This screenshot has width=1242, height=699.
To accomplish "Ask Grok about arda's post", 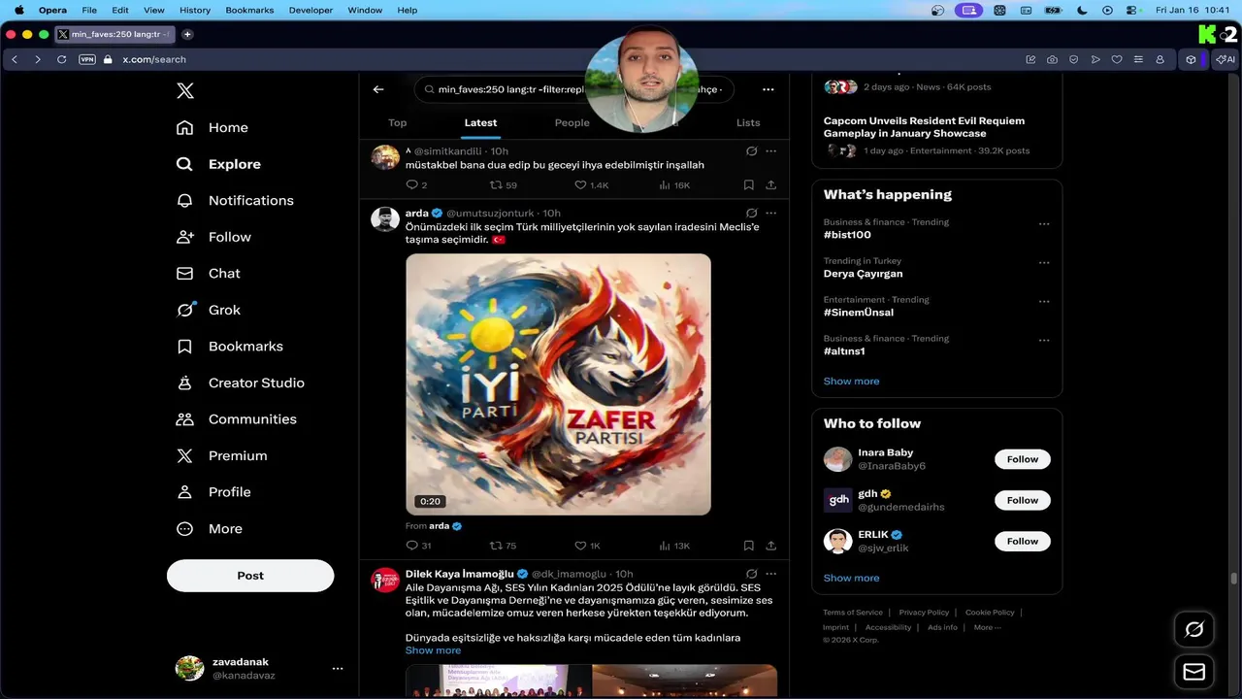I will tap(751, 213).
